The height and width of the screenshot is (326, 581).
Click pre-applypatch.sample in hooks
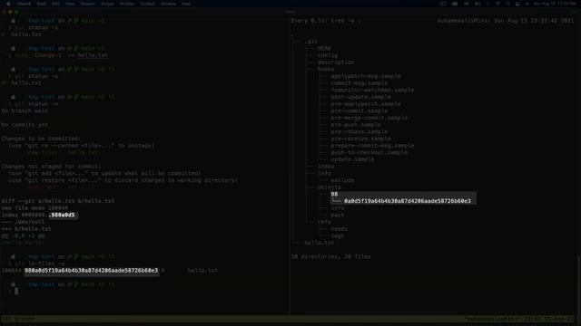point(366,104)
